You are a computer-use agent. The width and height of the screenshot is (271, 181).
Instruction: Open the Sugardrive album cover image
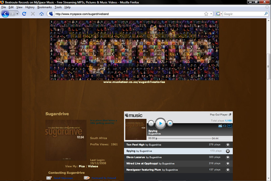coord(66,140)
